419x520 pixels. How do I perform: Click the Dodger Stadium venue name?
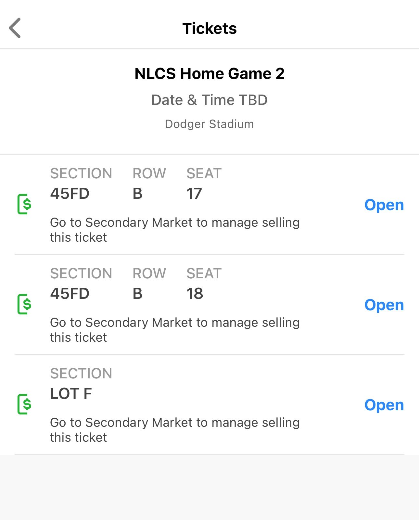(x=209, y=124)
